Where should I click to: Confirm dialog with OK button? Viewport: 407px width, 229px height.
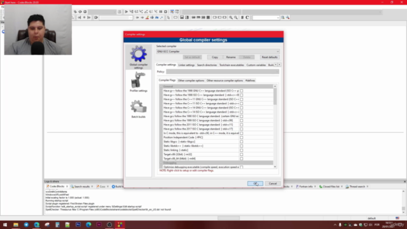click(x=255, y=184)
